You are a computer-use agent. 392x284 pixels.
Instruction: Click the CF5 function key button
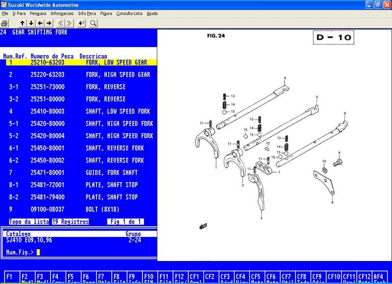258,277
